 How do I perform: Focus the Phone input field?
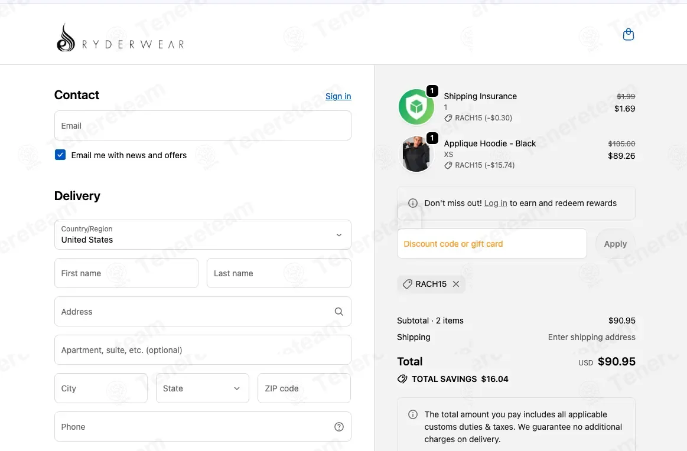coord(203,426)
